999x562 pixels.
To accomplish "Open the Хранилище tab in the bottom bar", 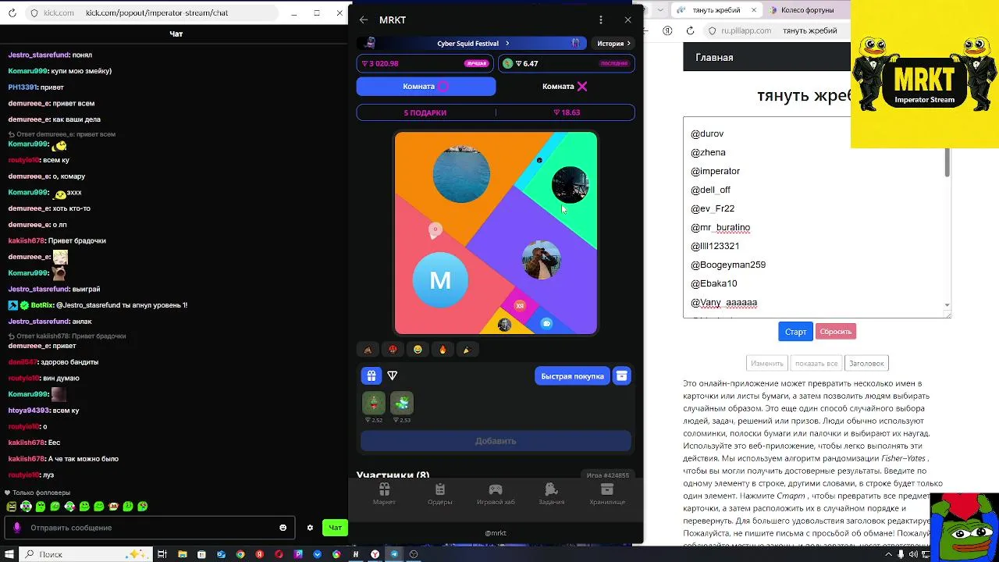I will click(607, 494).
